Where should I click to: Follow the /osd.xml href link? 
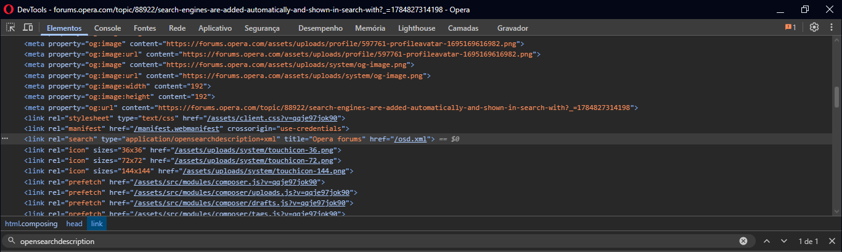(x=411, y=140)
